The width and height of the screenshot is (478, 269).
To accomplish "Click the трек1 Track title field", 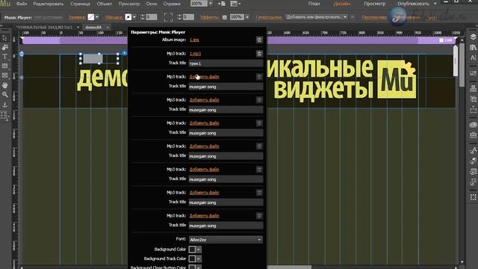I will [226, 64].
